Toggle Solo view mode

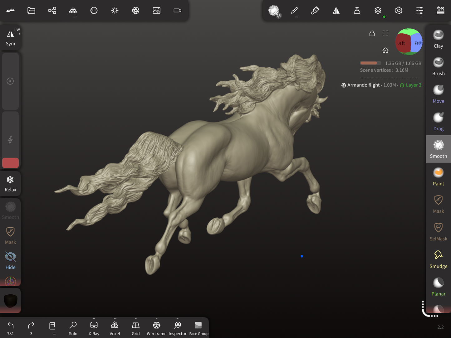[73, 328]
